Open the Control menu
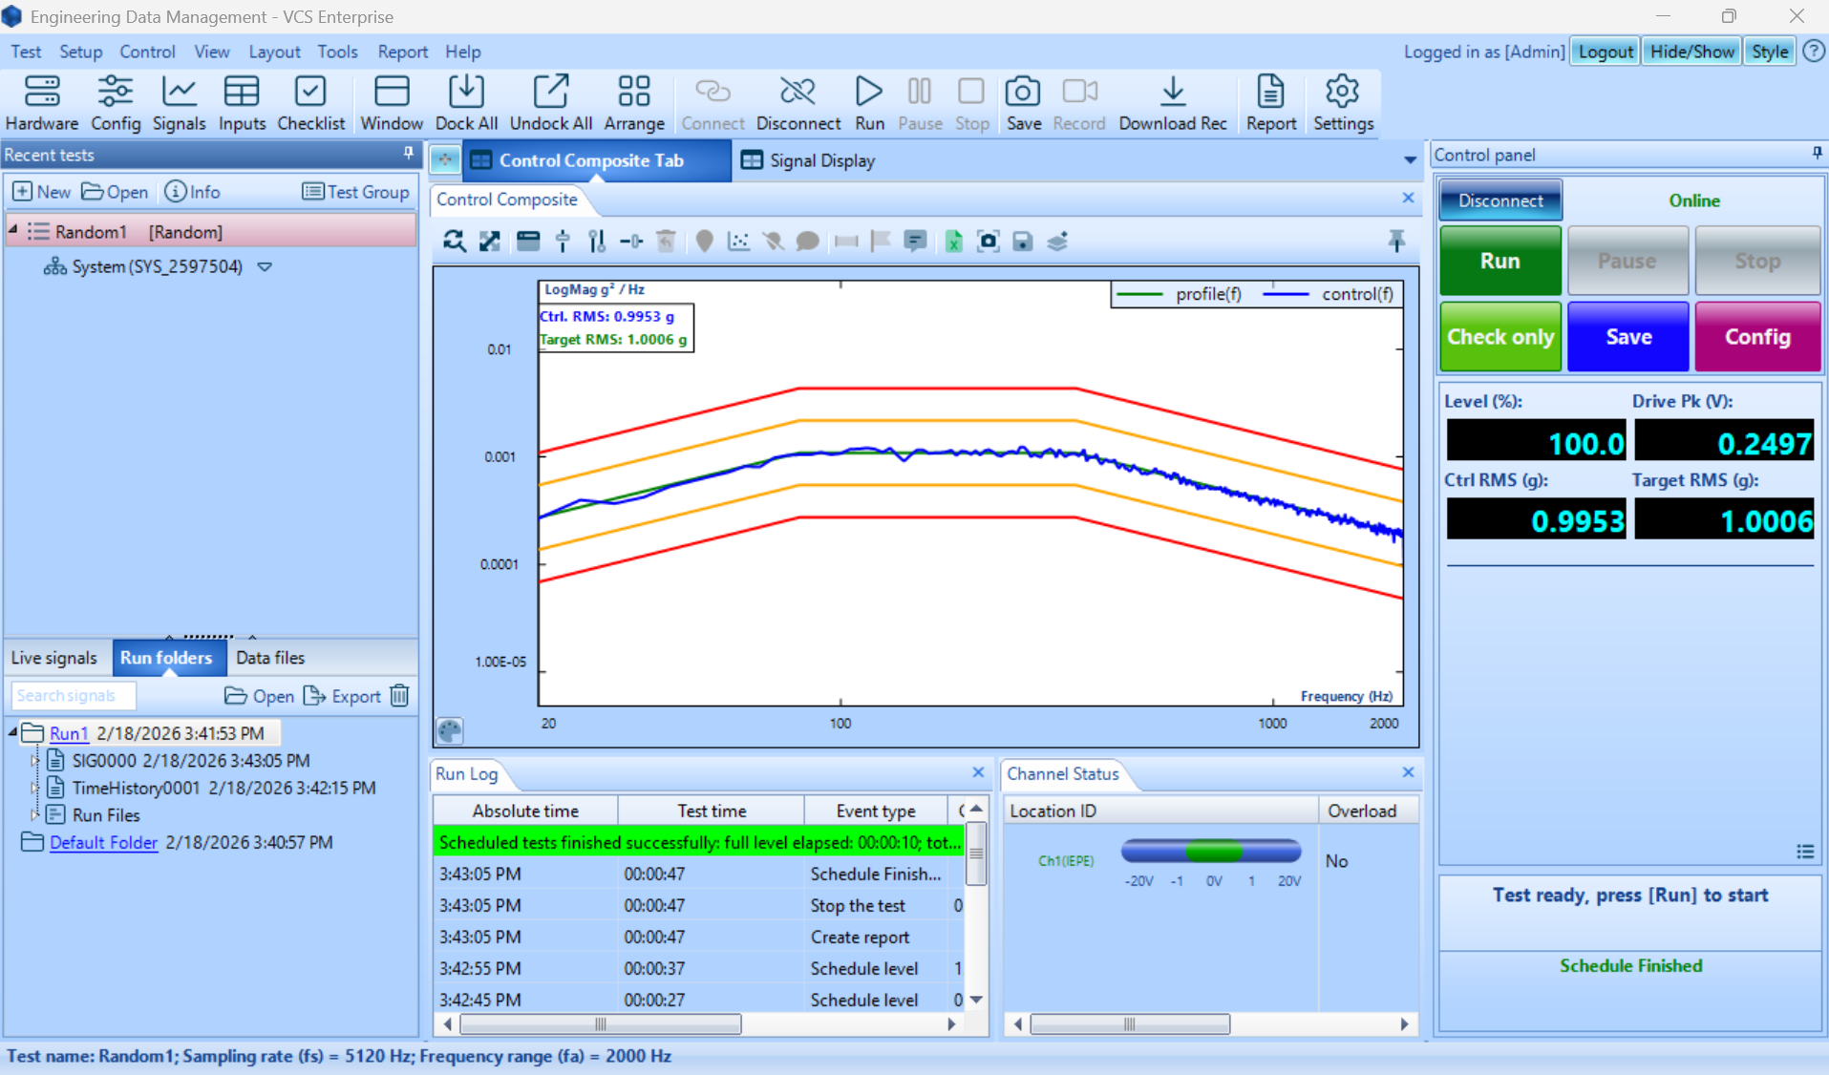 (147, 52)
